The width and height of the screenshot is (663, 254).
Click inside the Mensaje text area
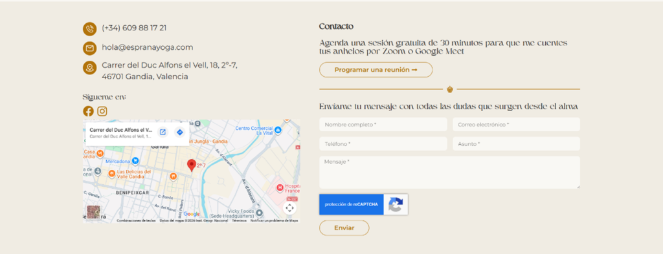[x=449, y=173]
